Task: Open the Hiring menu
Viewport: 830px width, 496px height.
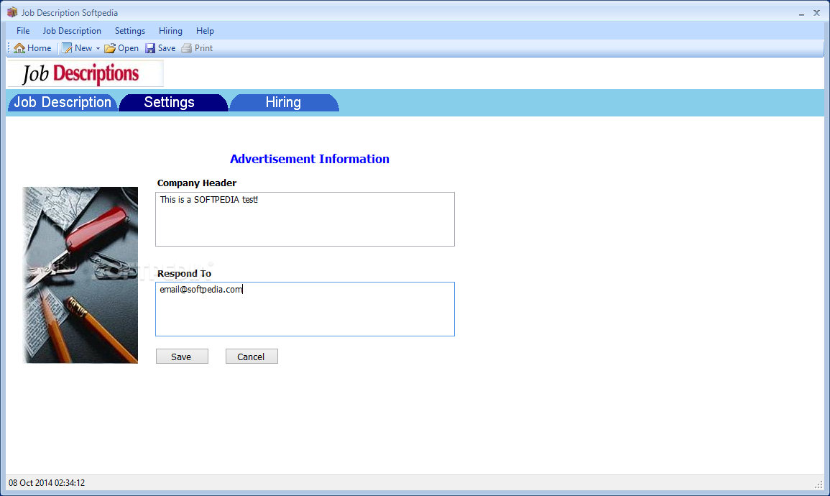Action: pos(170,31)
